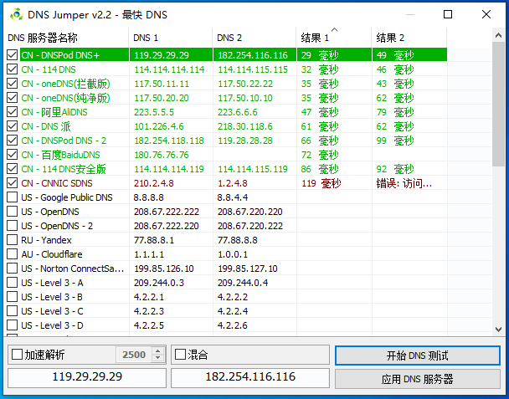Uncheck the CN - 阿里AliDNS checkbox
Viewport: 509px width, 399px height.
(12, 112)
